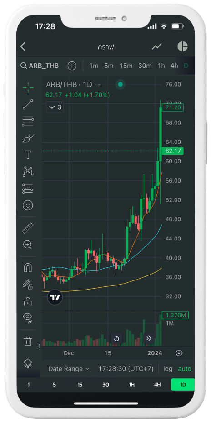Select the text annotation tool
The height and width of the screenshot is (423, 211).
[x=28, y=155]
